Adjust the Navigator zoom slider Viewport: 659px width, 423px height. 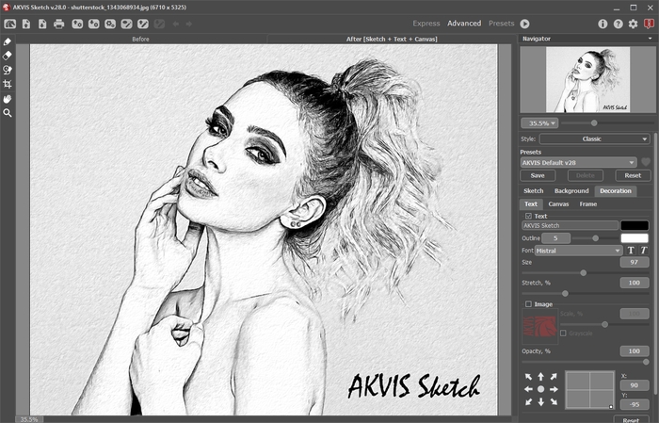[607, 123]
